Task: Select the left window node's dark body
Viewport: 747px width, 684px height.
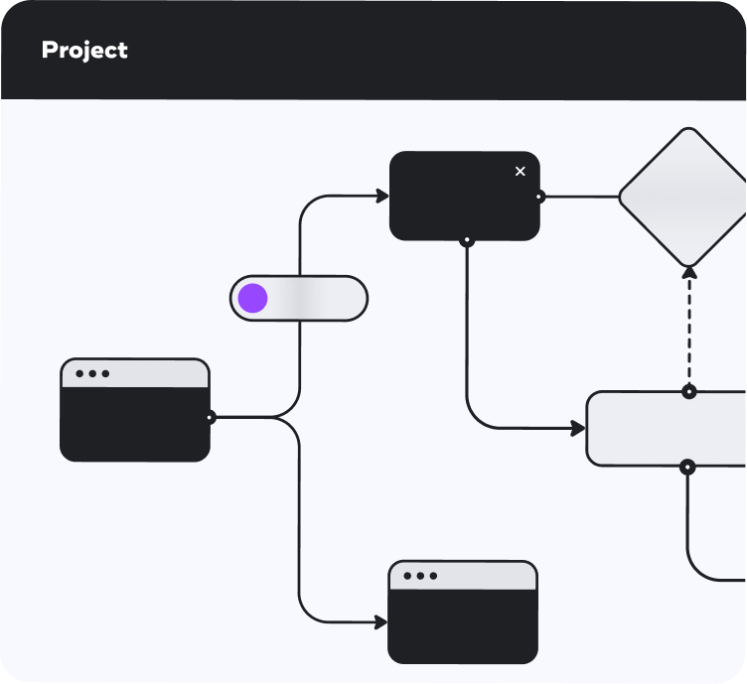Action: (x=135, y=424)
